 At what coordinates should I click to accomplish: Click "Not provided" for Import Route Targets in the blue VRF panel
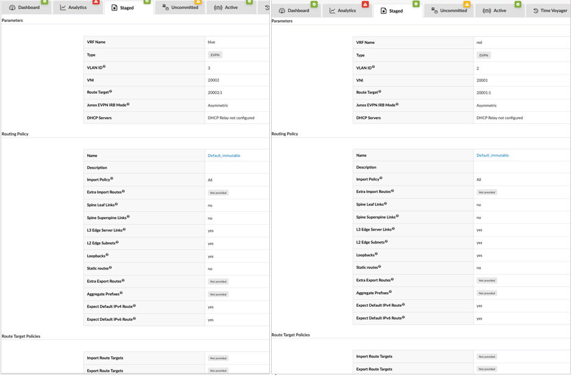click(x=218, y=359)
